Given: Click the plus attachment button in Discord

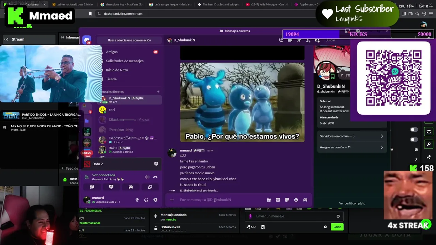Looking at the screenshot, I should (172, 200).
